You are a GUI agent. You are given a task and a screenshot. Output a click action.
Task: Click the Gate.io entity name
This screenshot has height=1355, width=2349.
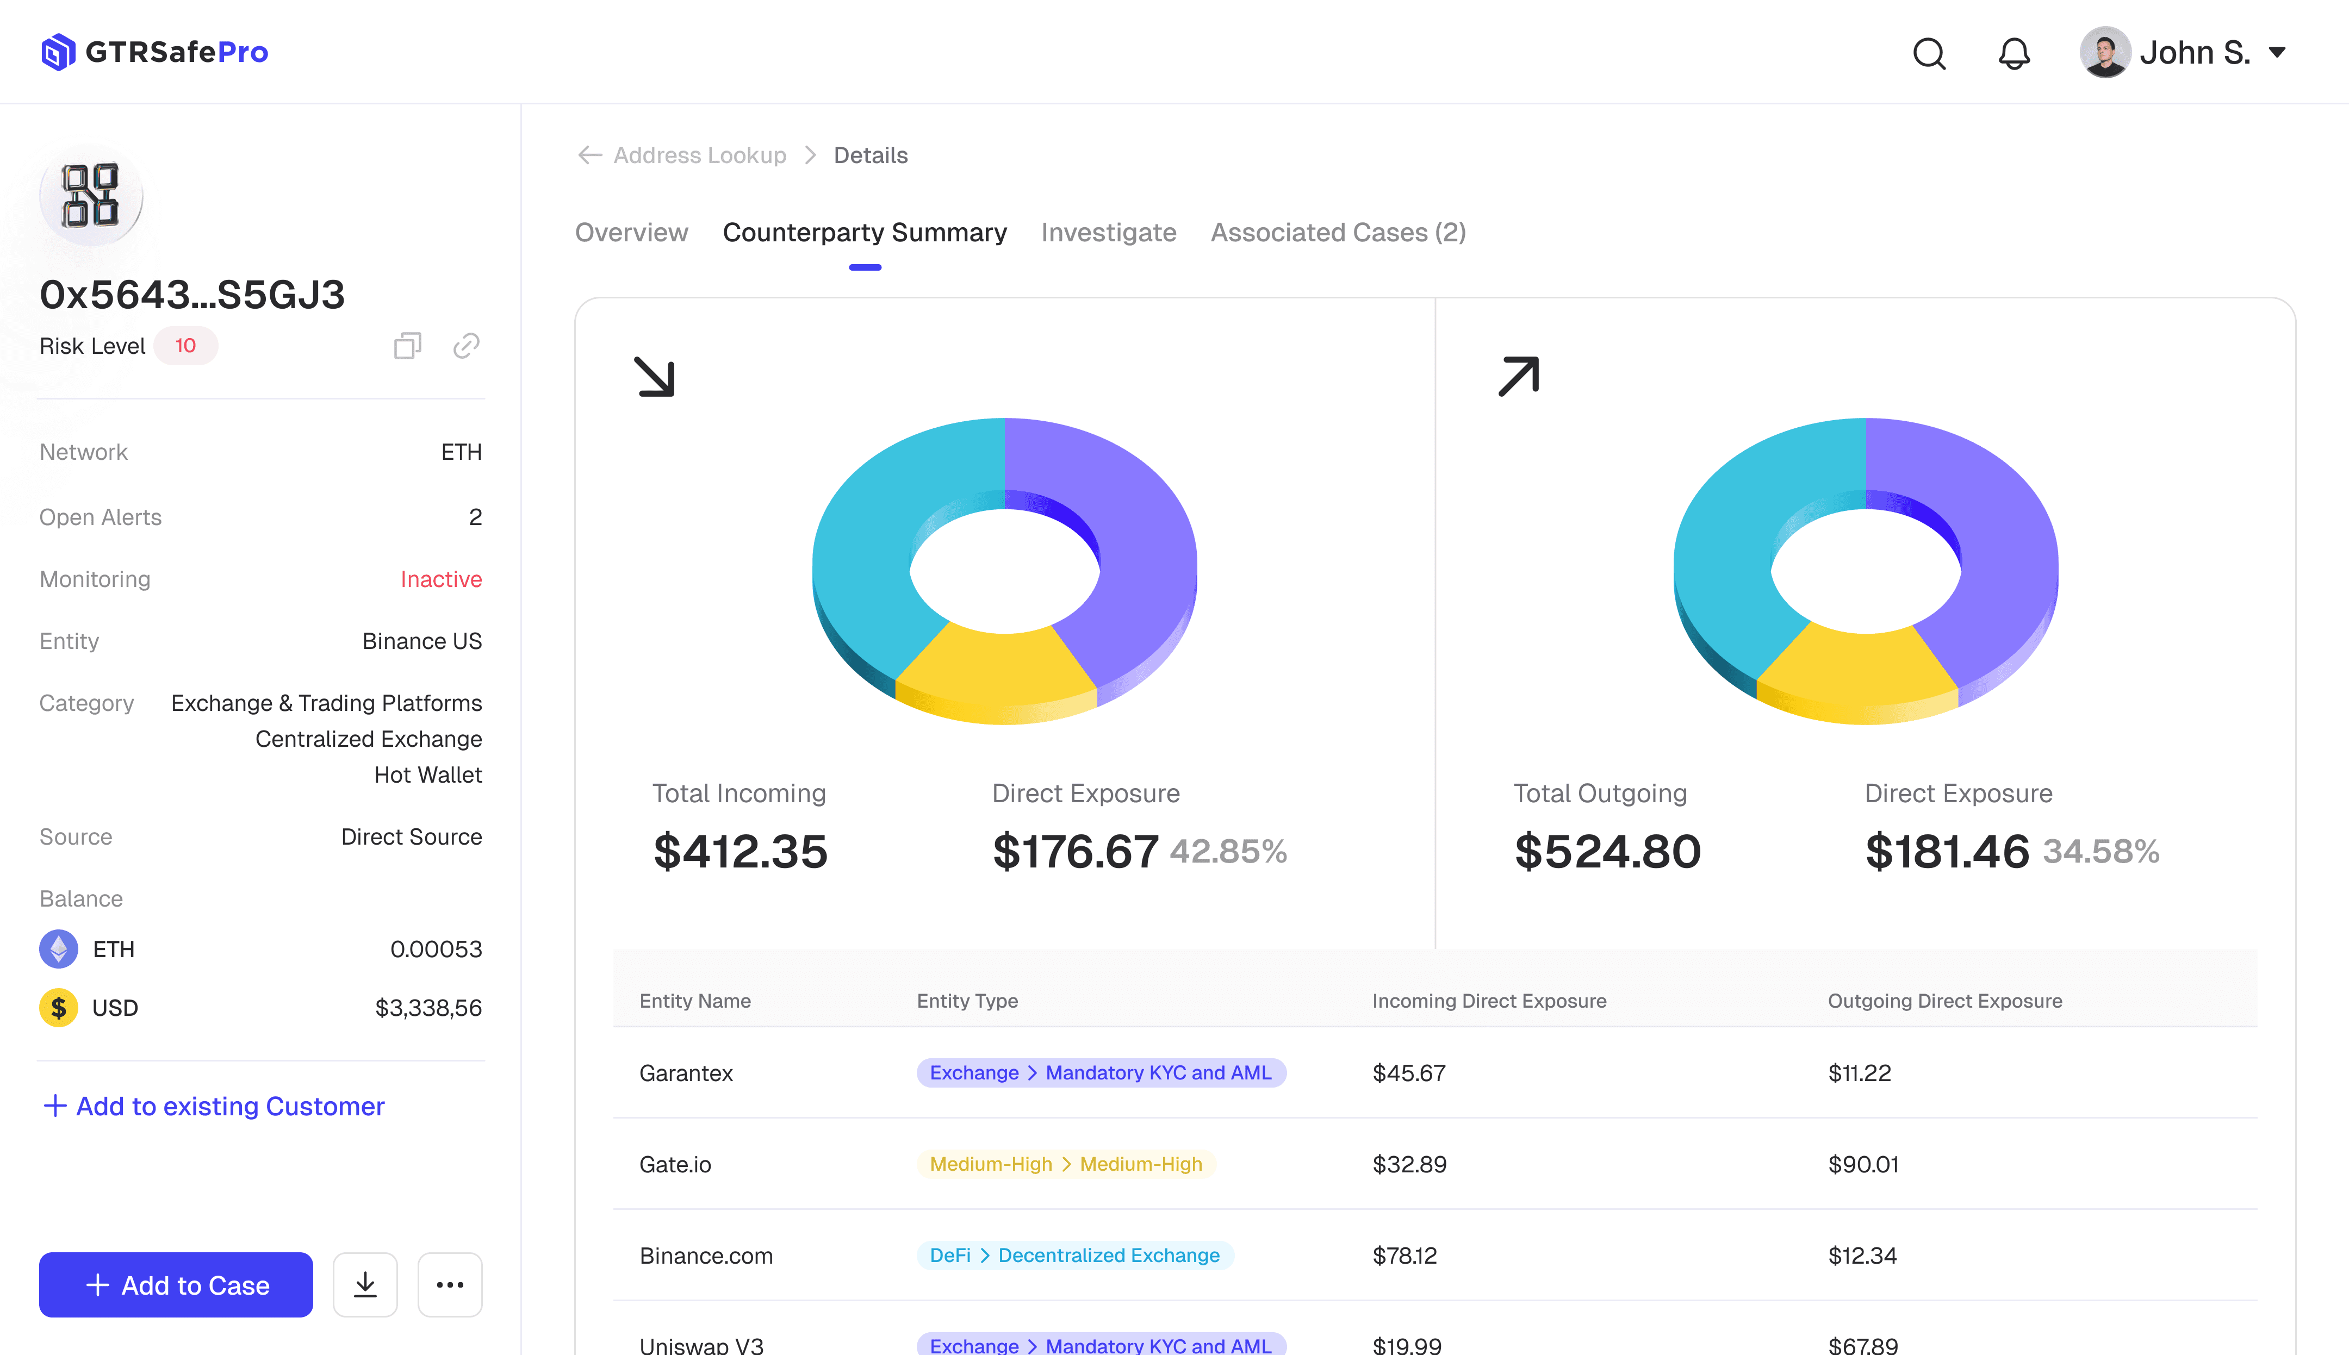pos(675,1164)
